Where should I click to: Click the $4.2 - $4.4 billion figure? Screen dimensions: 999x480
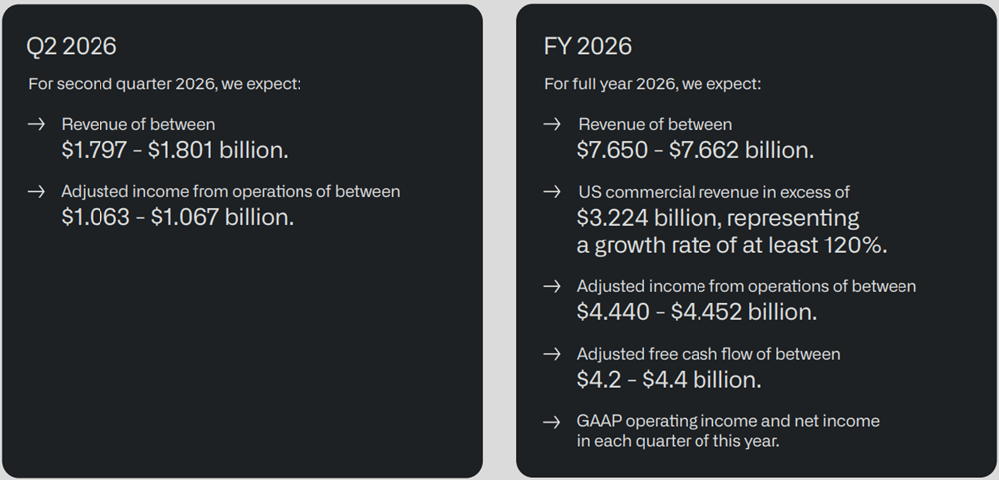669,380
